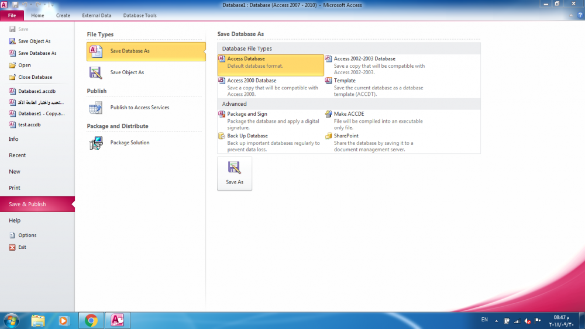585x329 pixels.
Task: Click the Access 2002-2003 Database icon
Action: click(328, 58)
